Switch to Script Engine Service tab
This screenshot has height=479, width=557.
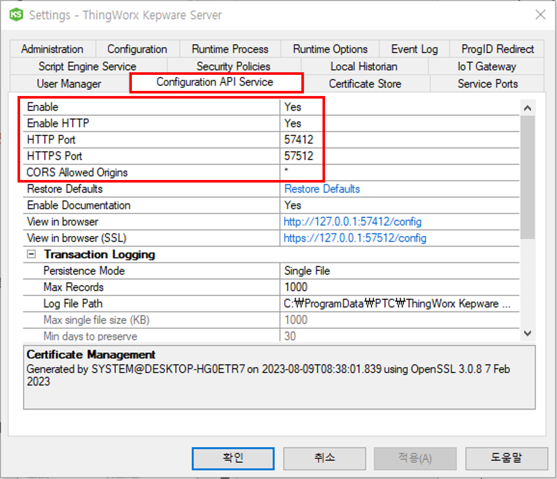(88, 66)
